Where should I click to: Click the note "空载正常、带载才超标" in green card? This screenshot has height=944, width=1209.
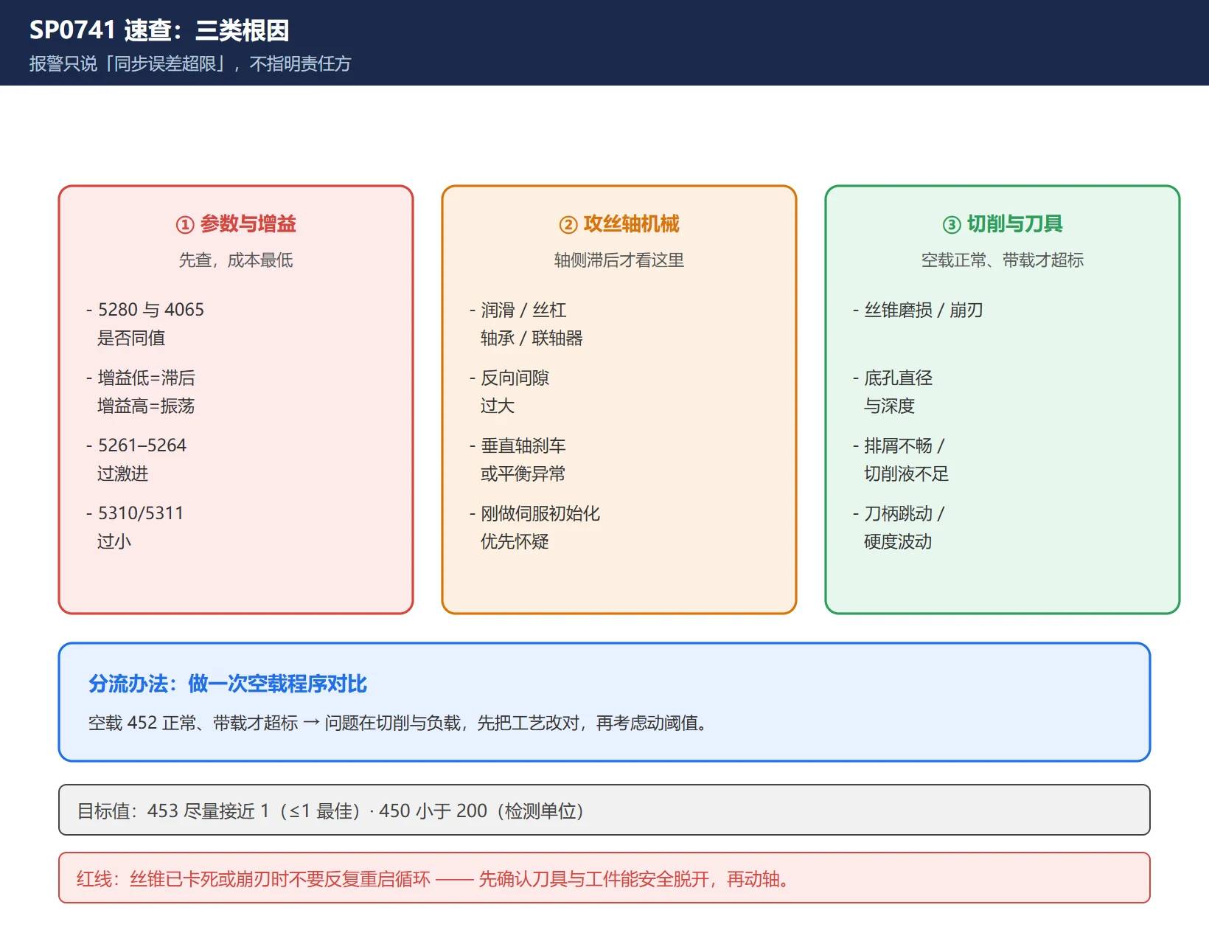click(1003, 260)
